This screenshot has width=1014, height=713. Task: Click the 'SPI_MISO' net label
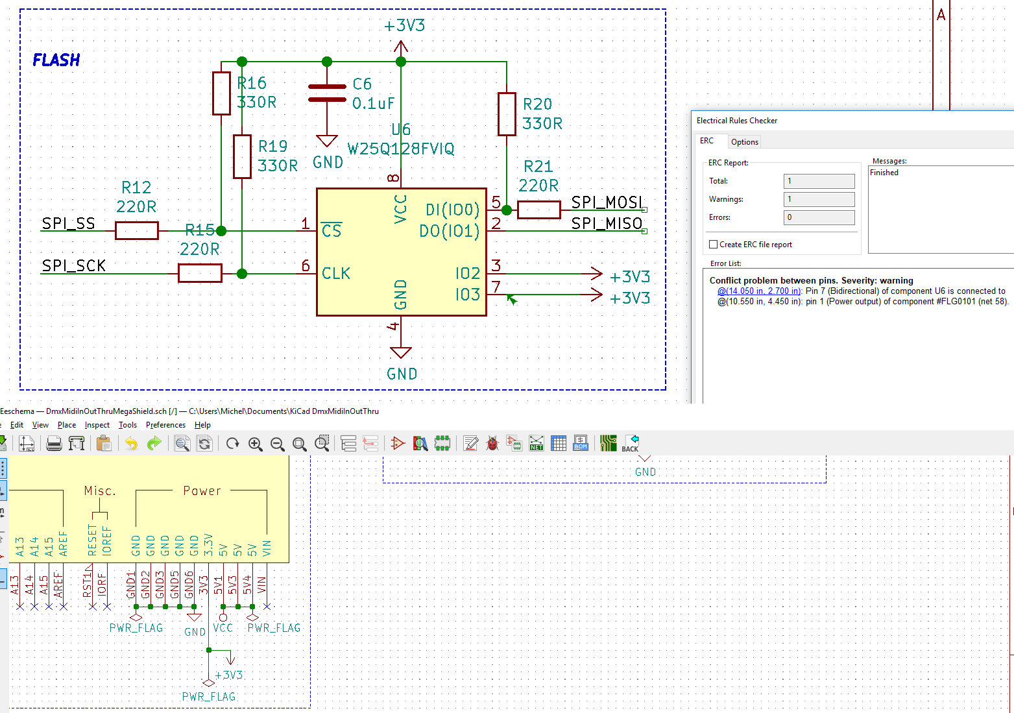pos(607,223)
